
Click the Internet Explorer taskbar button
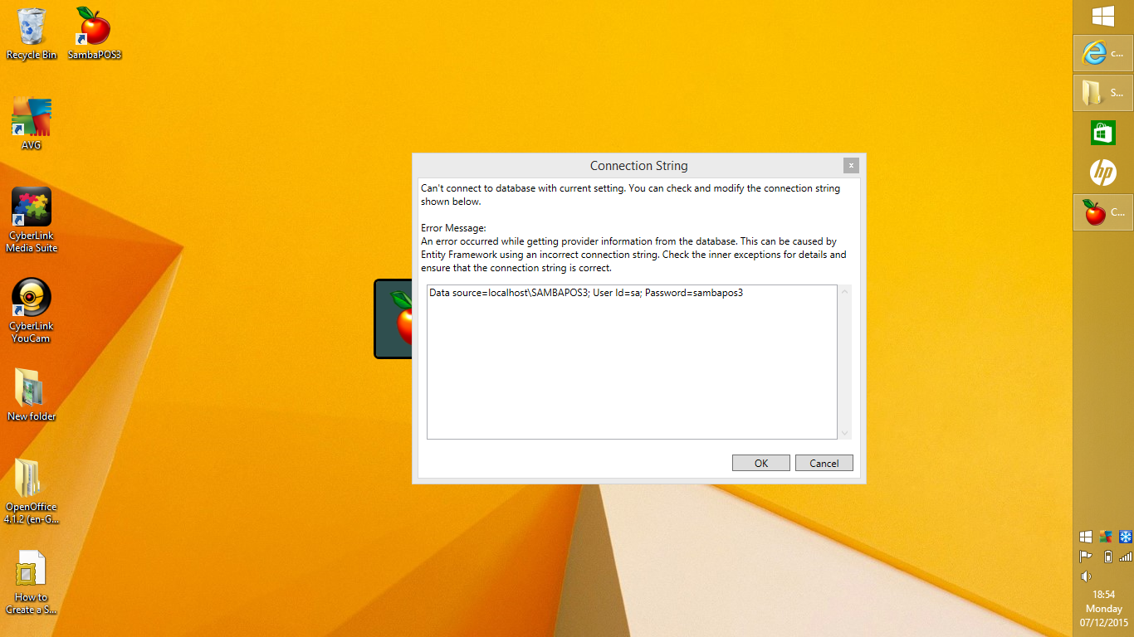pyautogui.click(x=1102, y=53)
